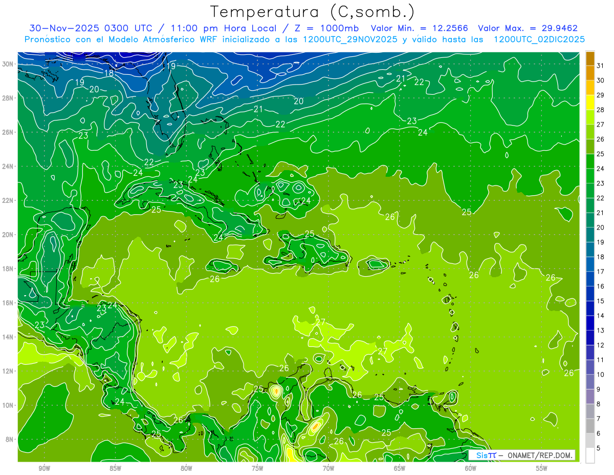Click the valid-until time "1200UTC_02DIC2025"

(x=539, y=39)
